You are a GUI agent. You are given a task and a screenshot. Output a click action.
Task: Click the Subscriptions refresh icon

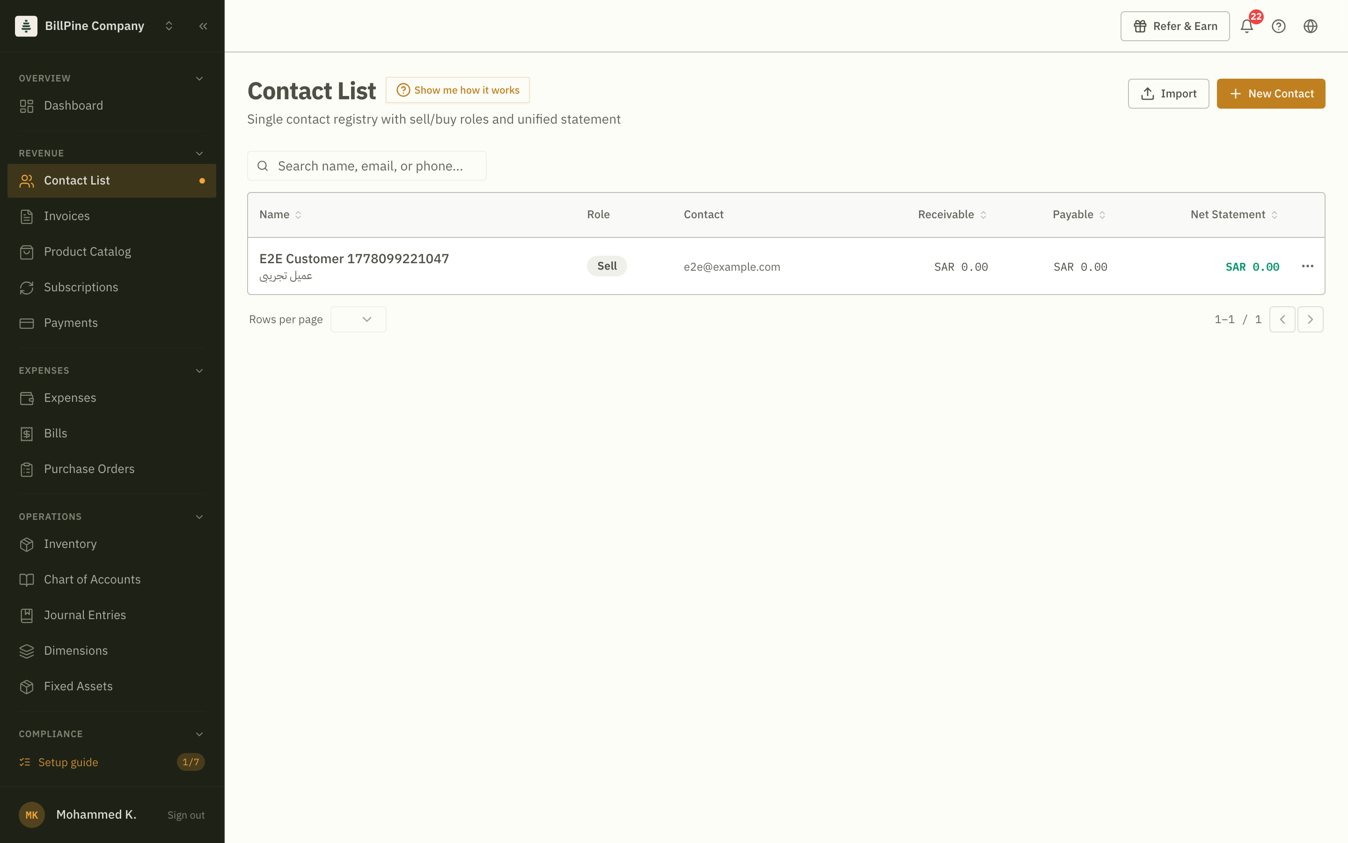pyautogui.click(x=27, y=288)
